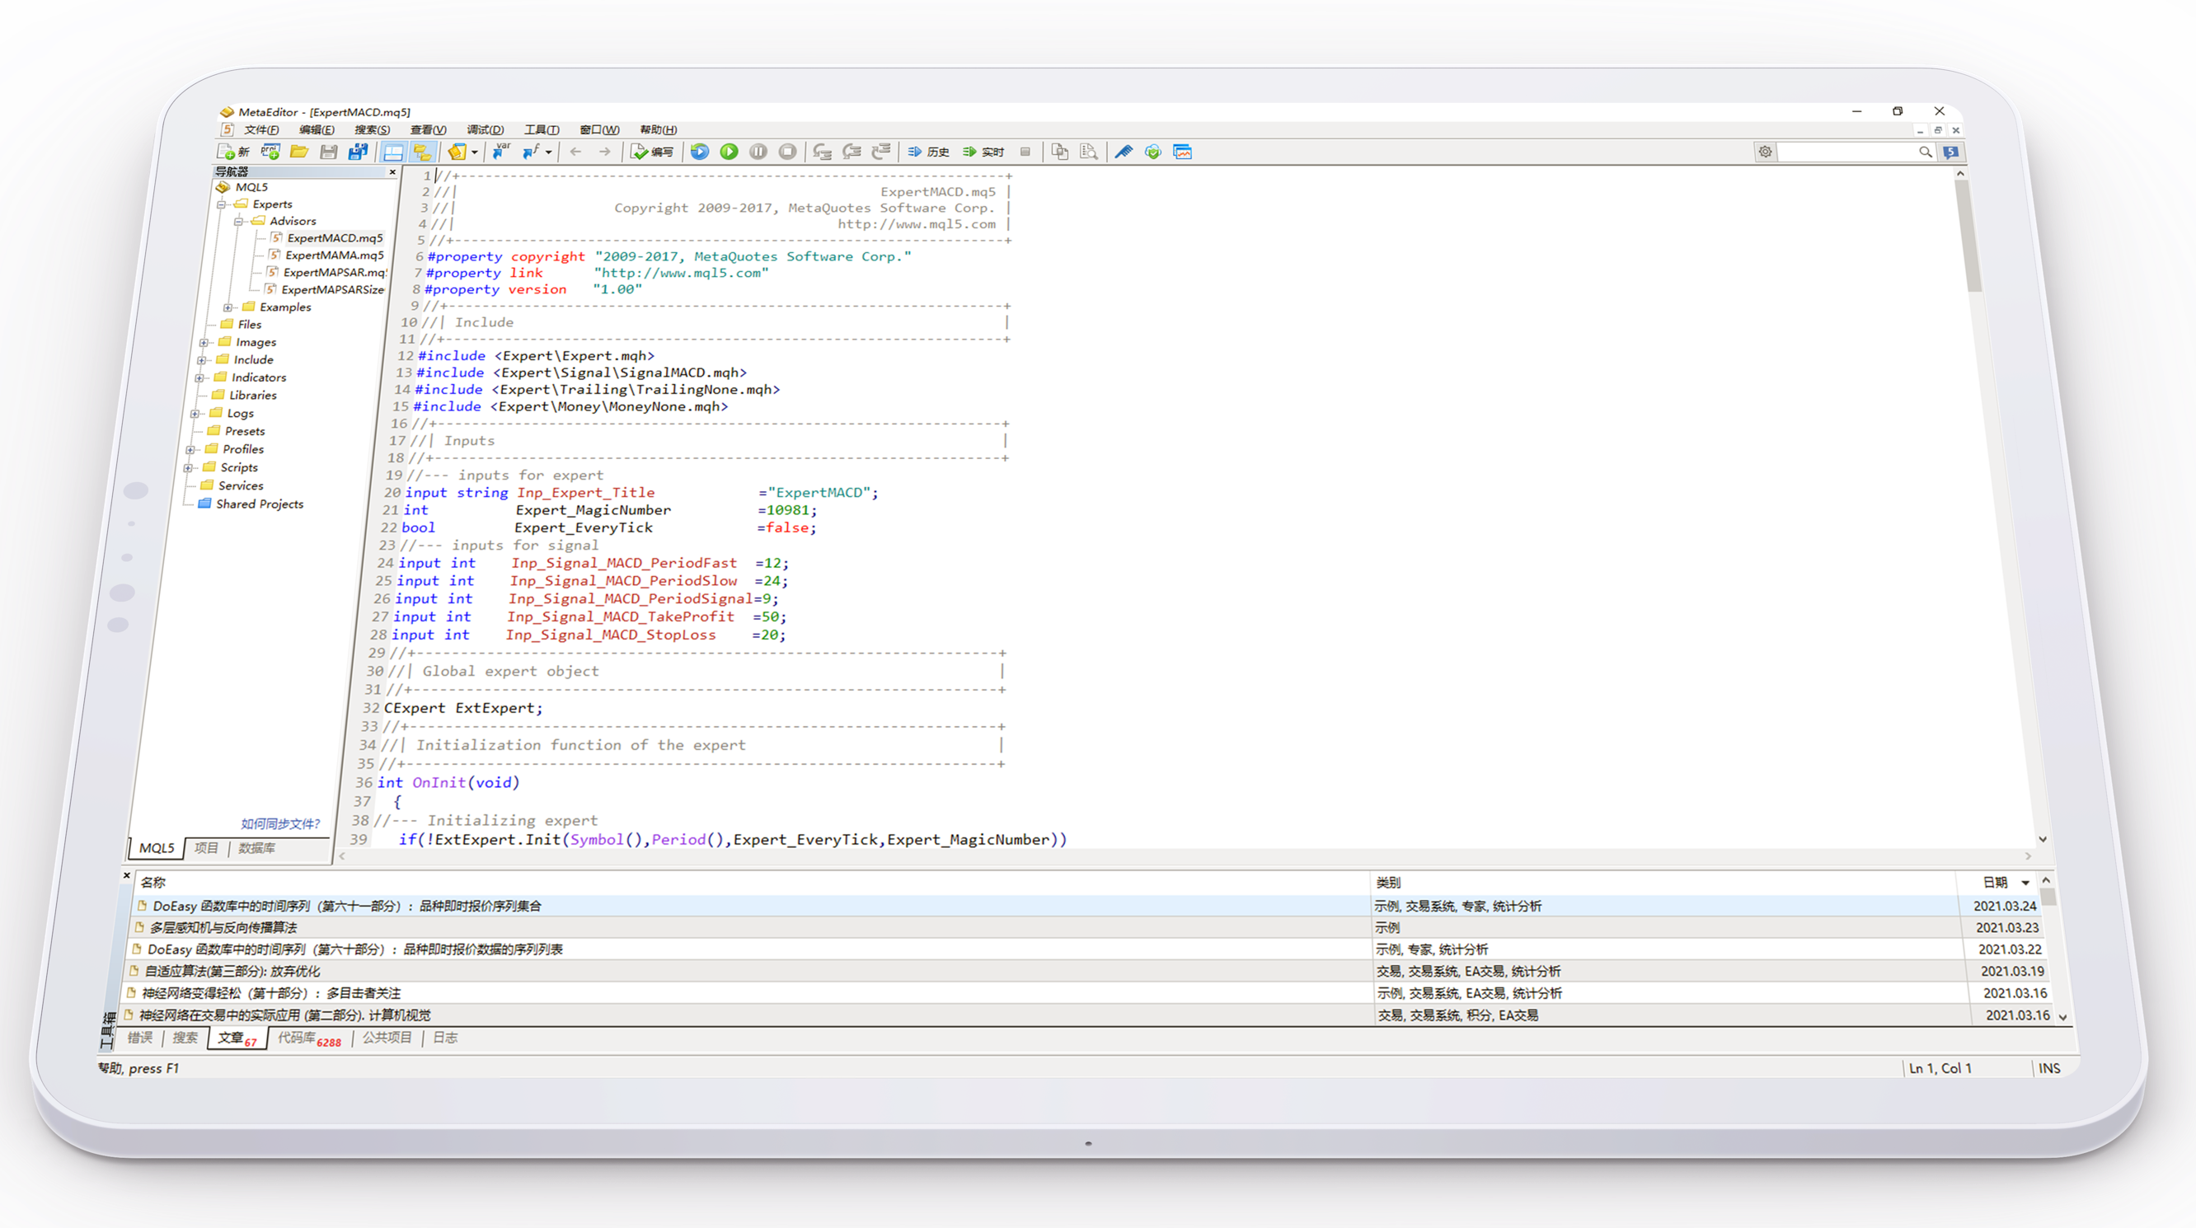Click the find in files icon
The image size is (2196, 1228).
(x=1089, y=152)
